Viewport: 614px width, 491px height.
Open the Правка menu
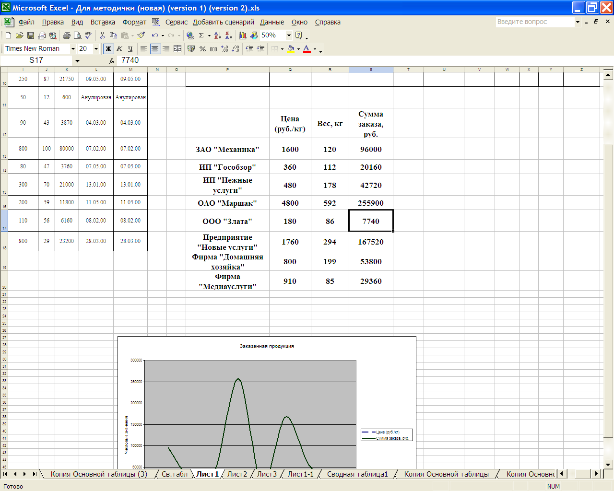[x=53, y=22]
